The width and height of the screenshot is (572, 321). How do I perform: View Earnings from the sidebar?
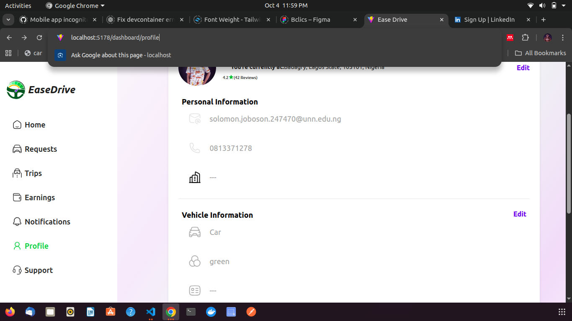[x=34, y=198]
